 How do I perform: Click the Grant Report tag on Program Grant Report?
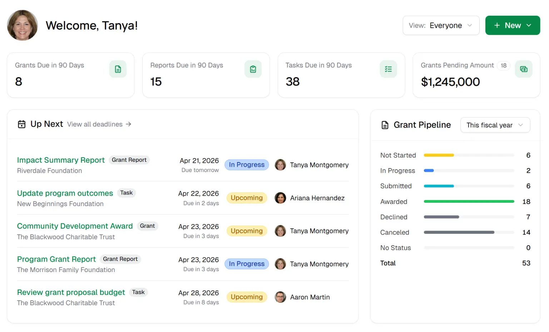pyautogui.click(x=120, y=259)
